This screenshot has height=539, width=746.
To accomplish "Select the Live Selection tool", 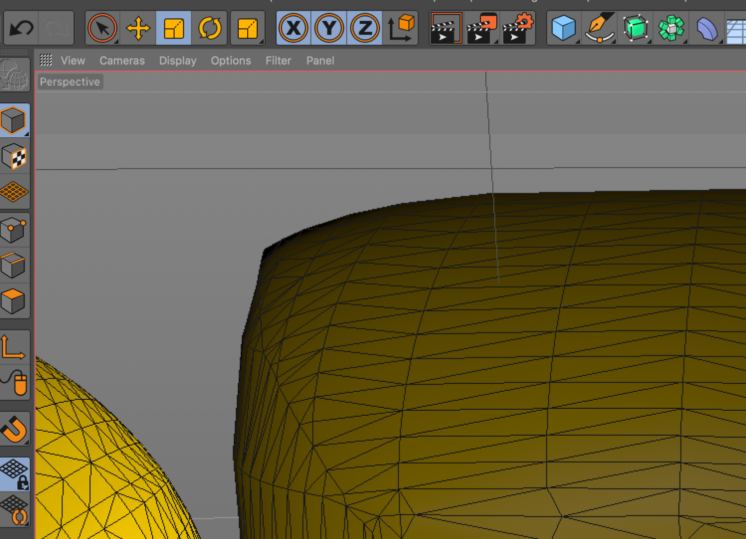I will (102, 28).
